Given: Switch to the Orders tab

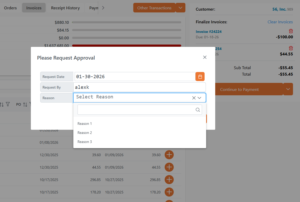Looking at the screenshot, I should [10, 8].
